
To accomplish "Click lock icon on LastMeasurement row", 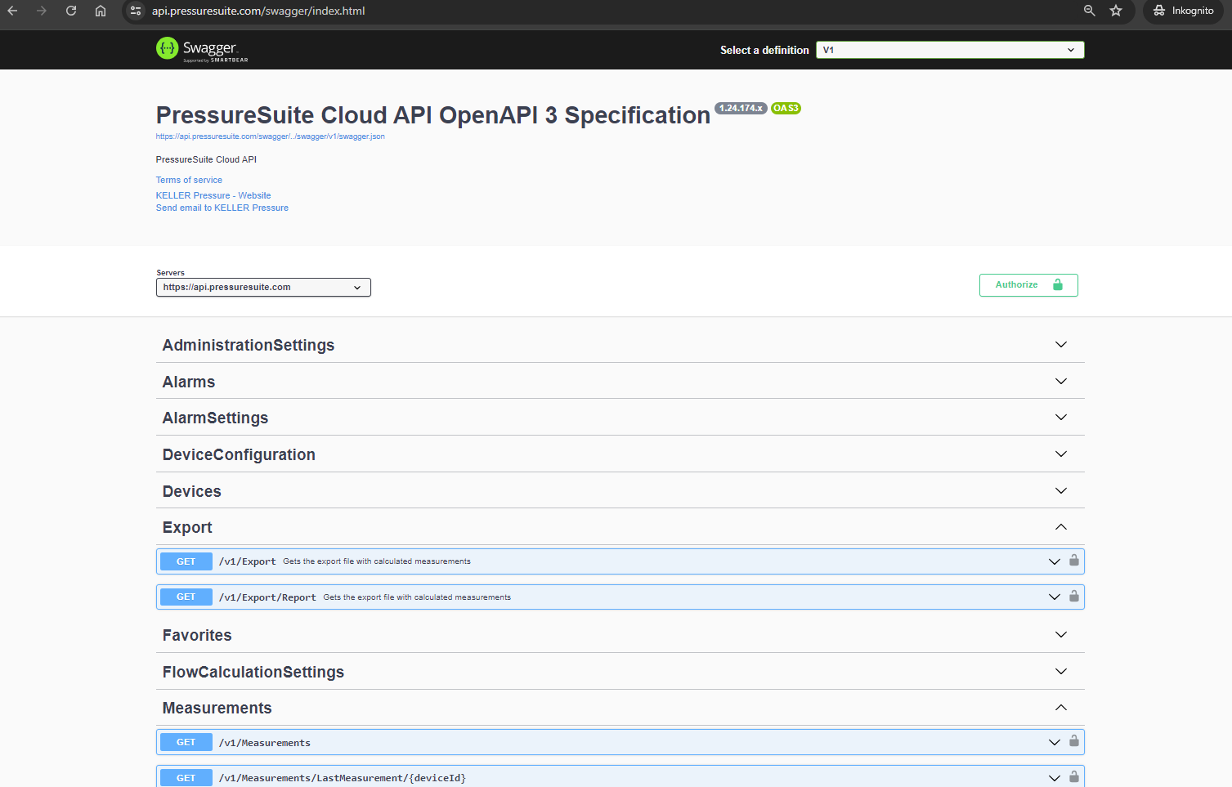I will (x=1074, y=777).
